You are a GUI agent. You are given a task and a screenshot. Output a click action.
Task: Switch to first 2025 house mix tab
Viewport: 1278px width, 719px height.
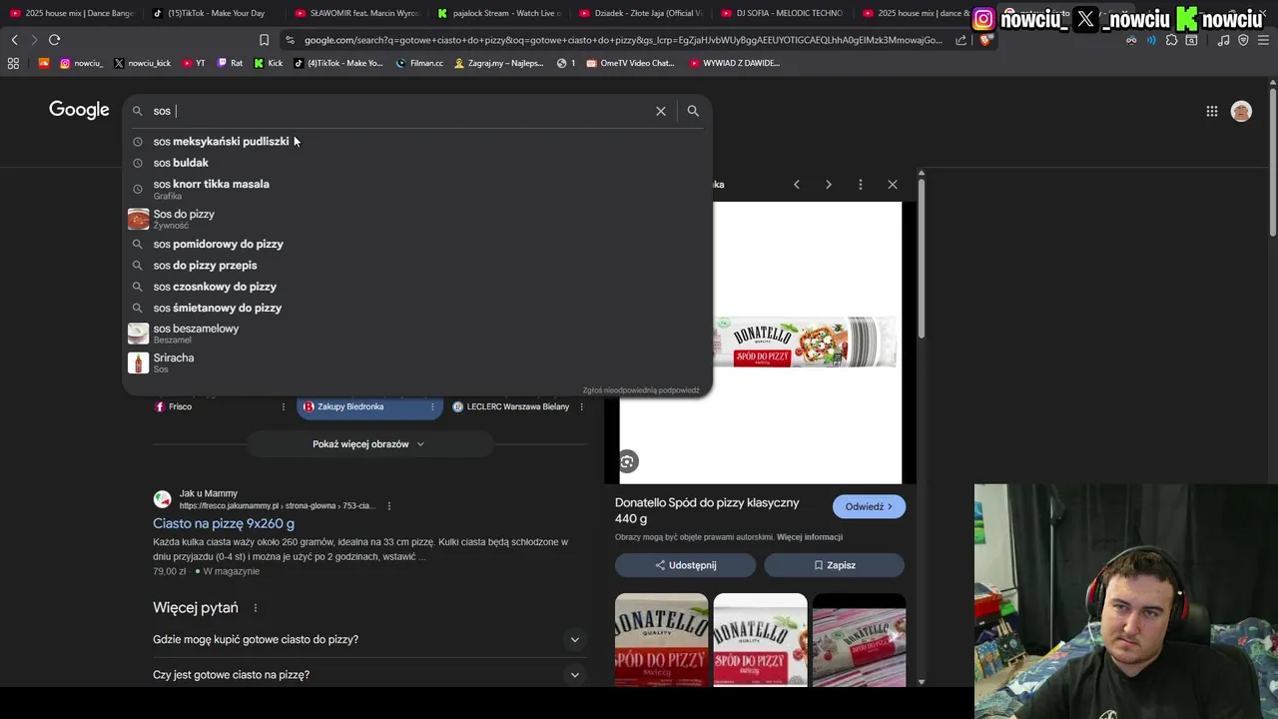72,13
